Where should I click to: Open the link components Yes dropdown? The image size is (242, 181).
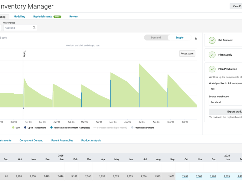point(225,89)
